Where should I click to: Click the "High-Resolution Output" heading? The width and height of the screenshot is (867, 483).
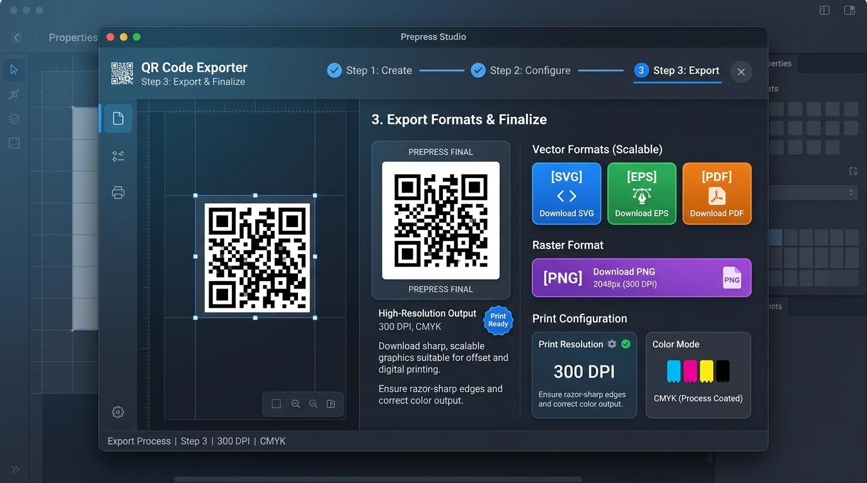[x=427, y=313]
